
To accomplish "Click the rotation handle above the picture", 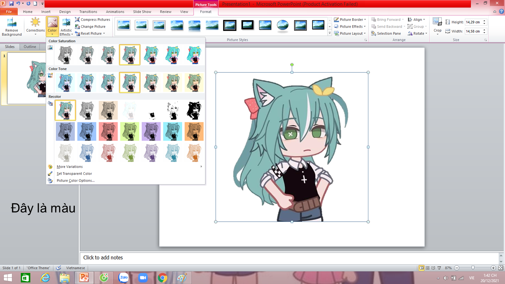I will click(292, 65).
